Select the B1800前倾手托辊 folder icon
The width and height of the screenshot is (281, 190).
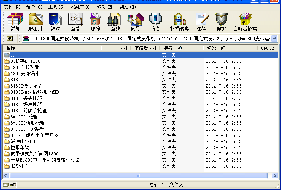7,111
